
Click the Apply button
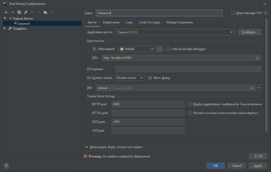coord(258,166)
